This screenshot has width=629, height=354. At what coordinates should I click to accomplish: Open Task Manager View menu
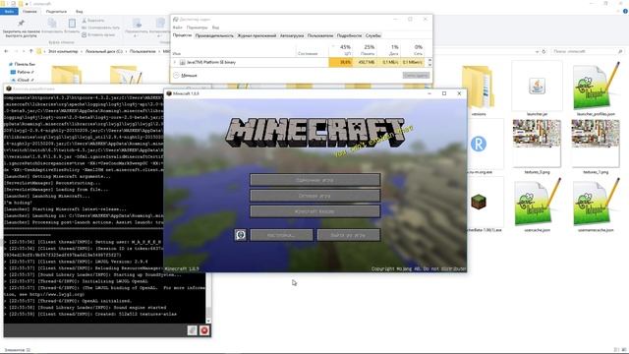point(215,28)
